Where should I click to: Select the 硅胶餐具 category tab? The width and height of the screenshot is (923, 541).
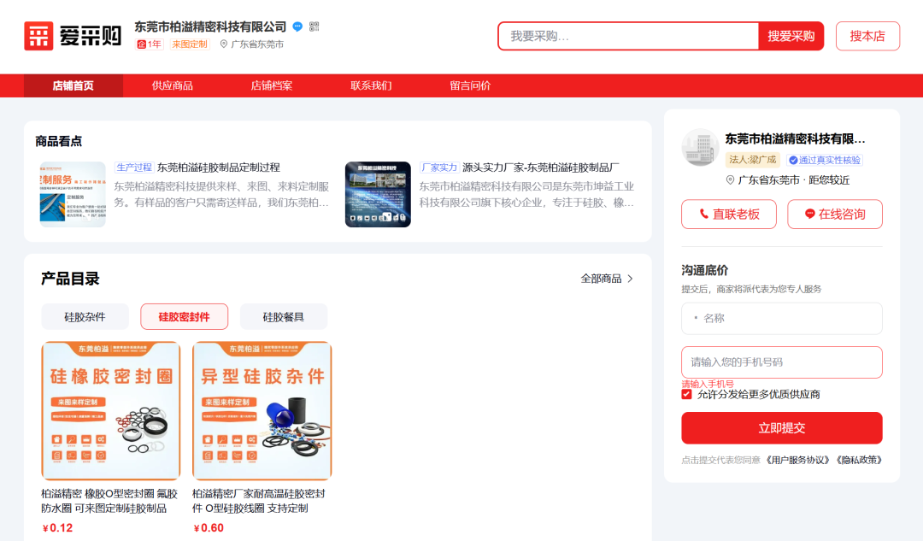[x=284, y=317]
